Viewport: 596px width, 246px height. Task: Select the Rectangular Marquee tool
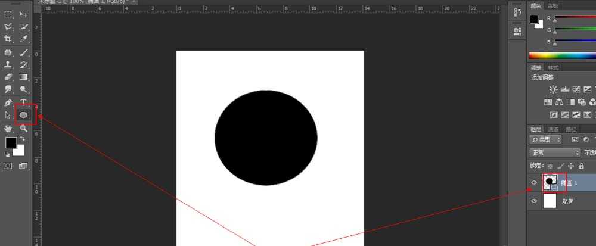point(8,14)
